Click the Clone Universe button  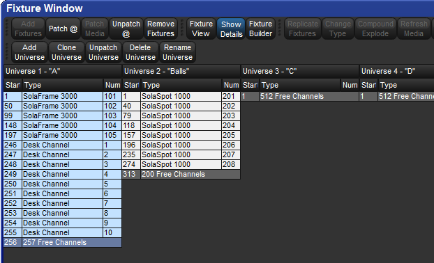tap(67, 52)
